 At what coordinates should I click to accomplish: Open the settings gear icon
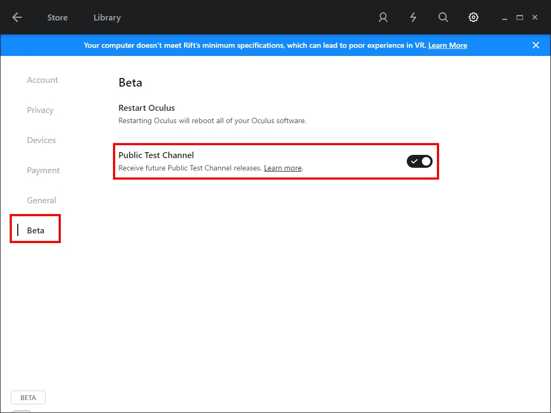click(x=474, y=17)
